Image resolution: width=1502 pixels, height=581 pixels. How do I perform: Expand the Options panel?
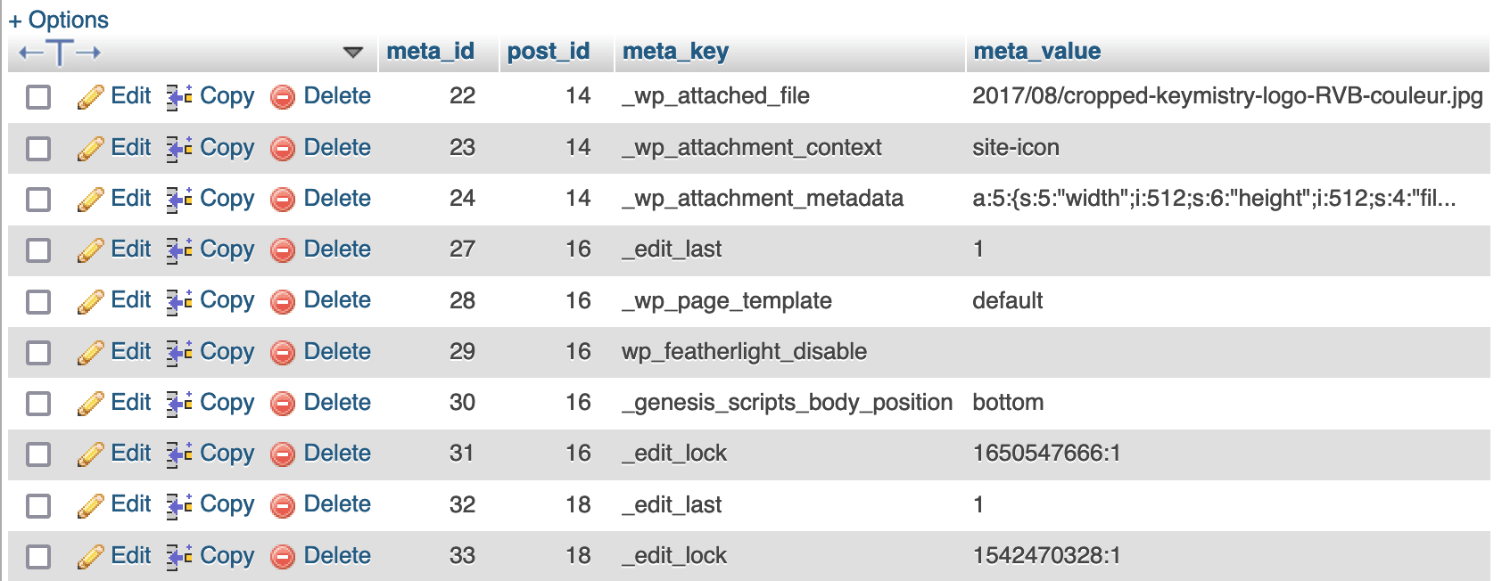58,19
